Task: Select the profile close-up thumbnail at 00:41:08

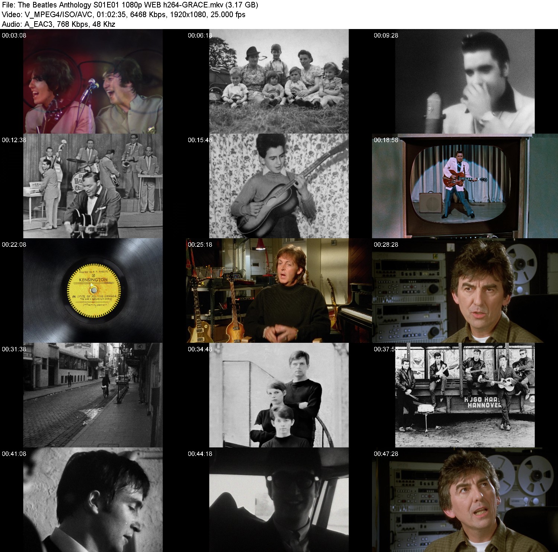Action: pyautogui.click(x=93, y=500)
